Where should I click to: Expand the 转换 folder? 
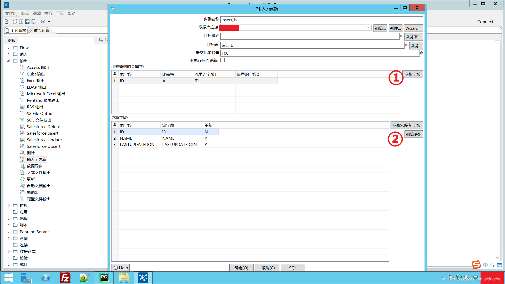pos(9,205)
